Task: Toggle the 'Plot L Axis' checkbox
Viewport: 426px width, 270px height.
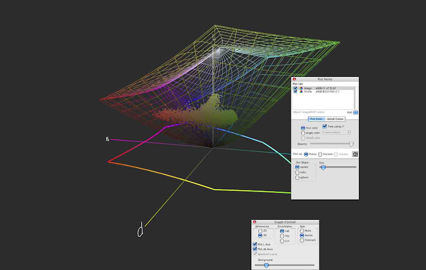Action: click(255, 244)
